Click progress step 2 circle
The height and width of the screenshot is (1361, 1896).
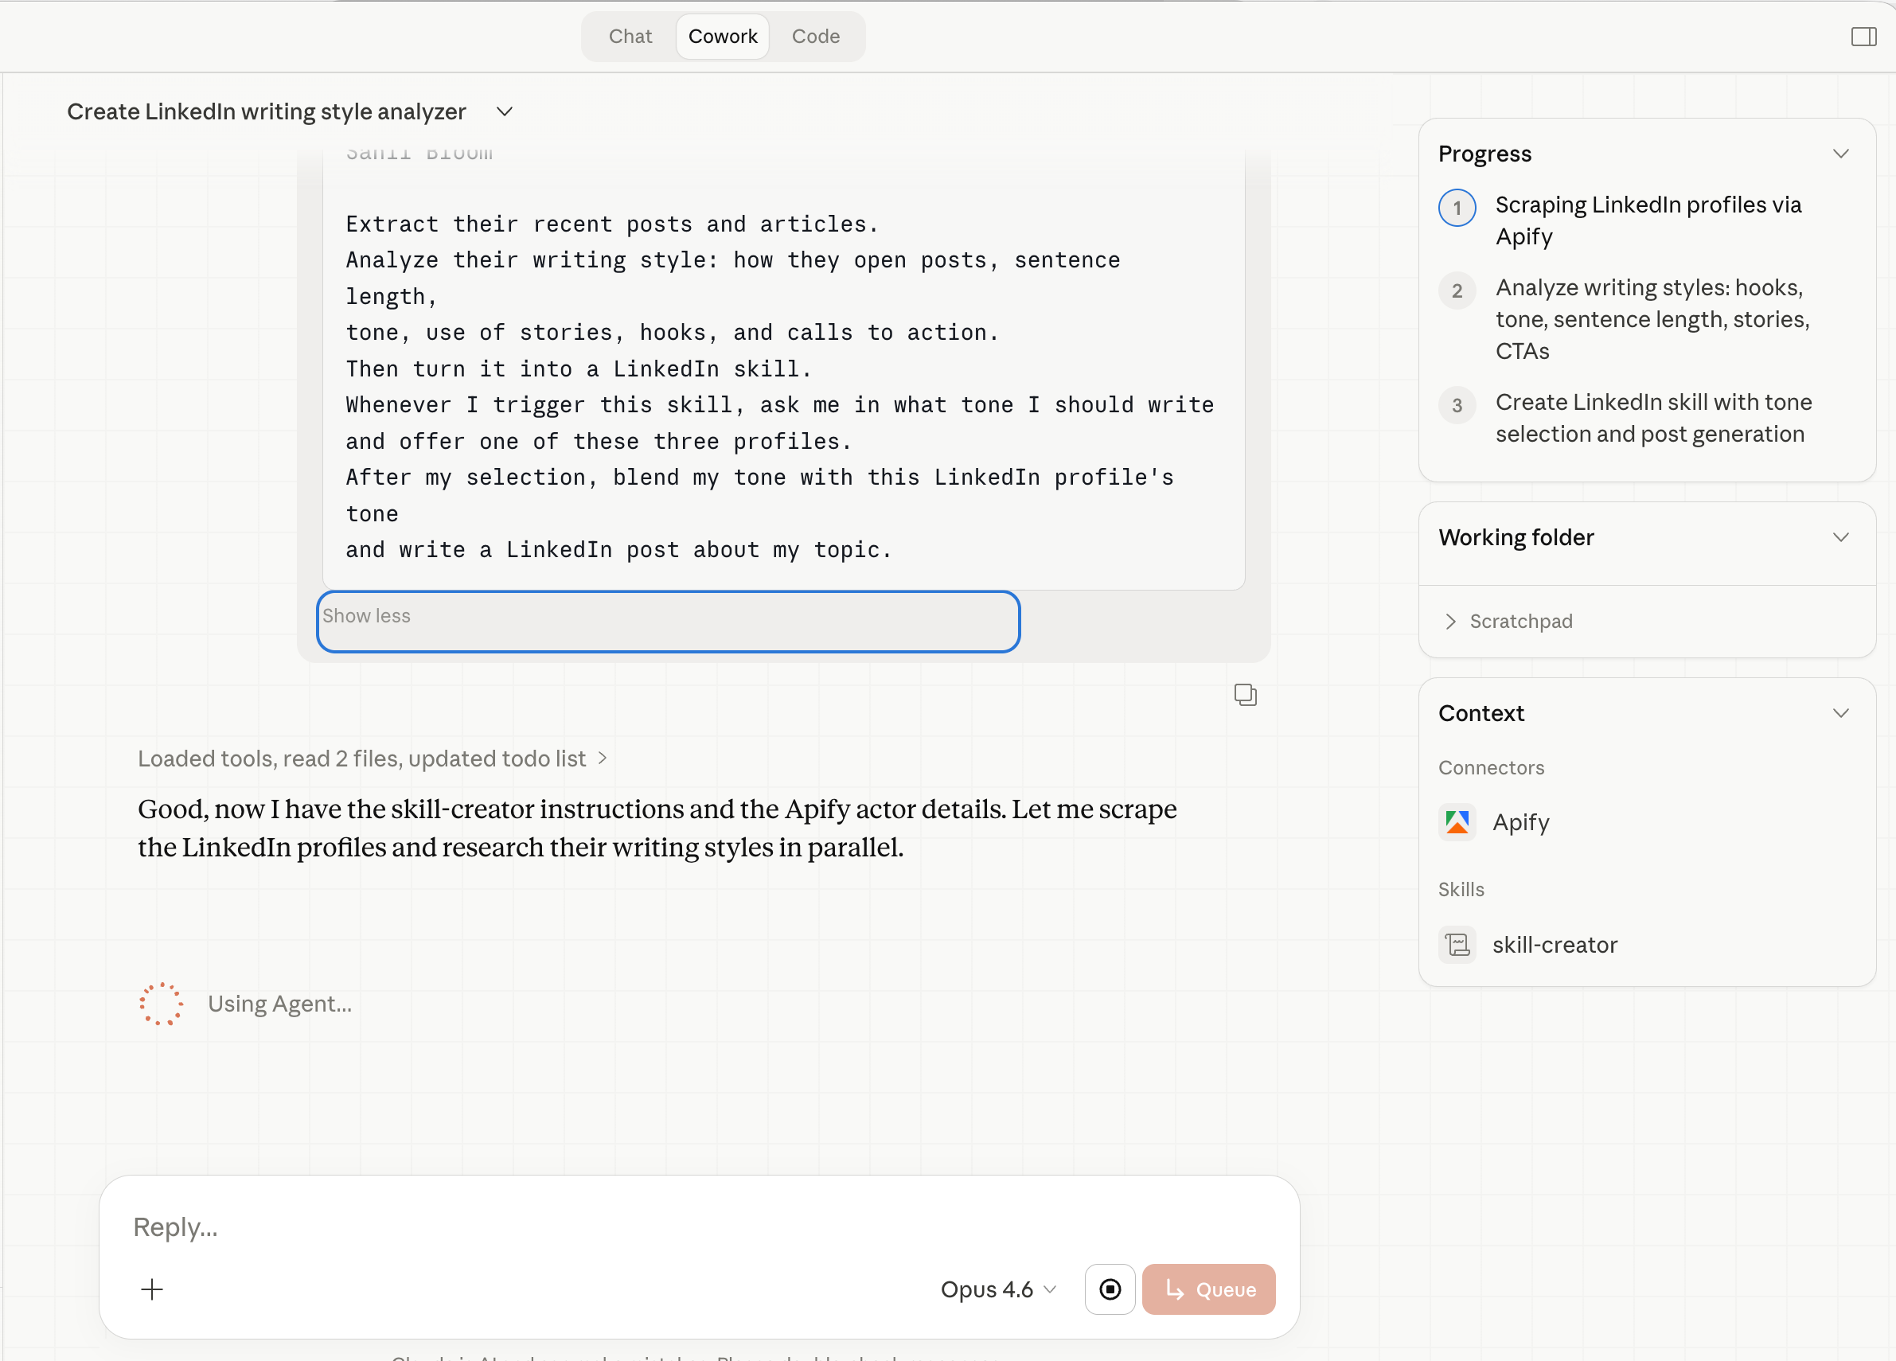tap(1457, 291)
